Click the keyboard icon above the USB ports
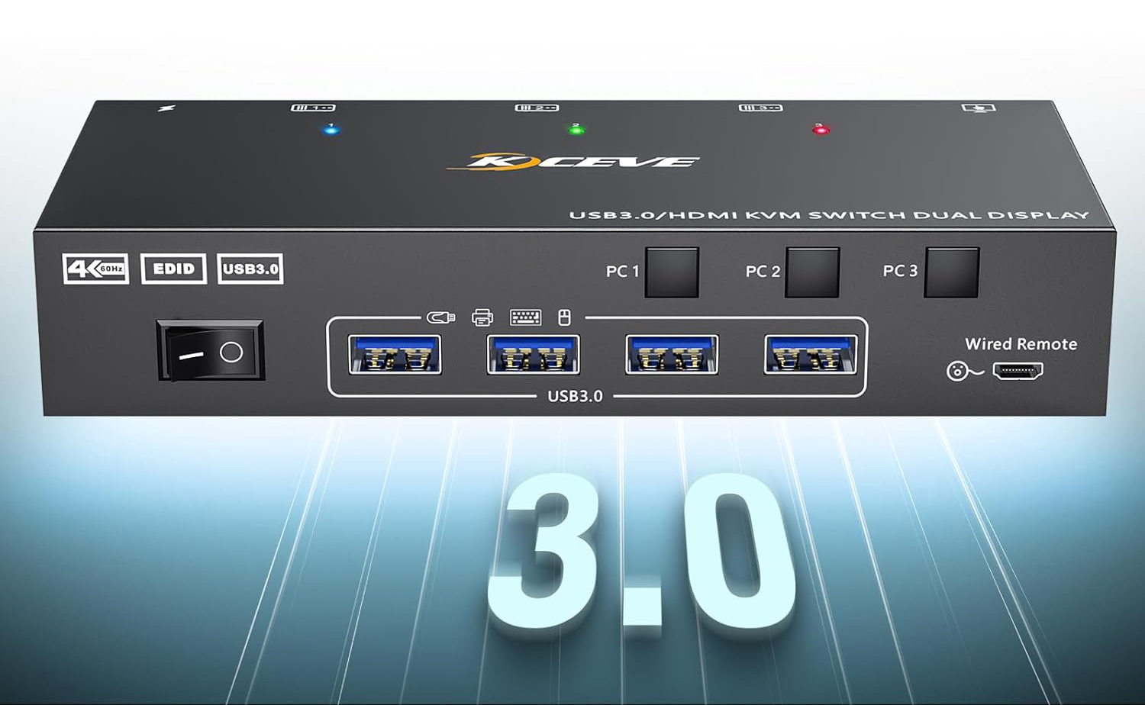Screen dimensions: 1145x705 tap(525, 317)
